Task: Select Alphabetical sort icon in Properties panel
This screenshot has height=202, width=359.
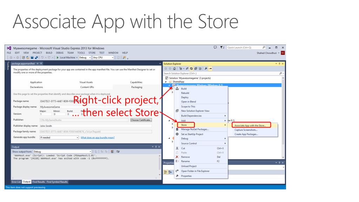Action: click(x=170, y=172)
